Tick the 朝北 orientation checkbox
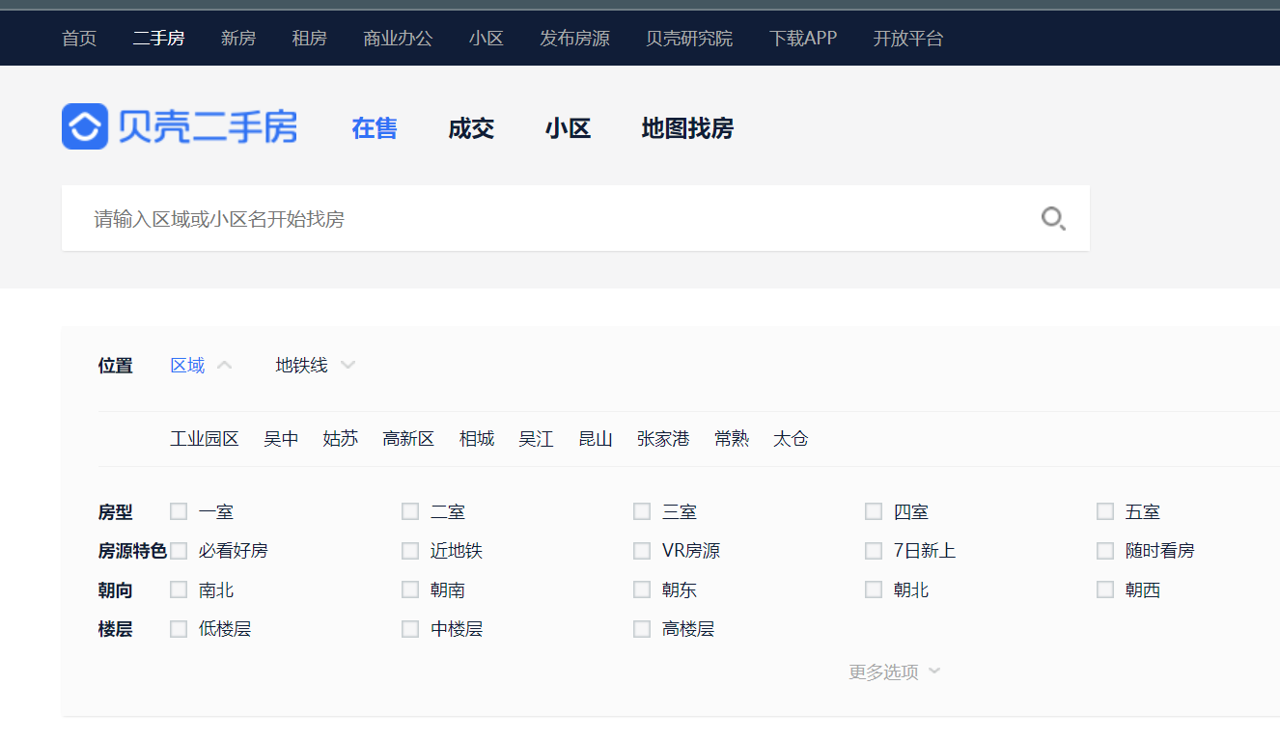 [x=874, y=589]
